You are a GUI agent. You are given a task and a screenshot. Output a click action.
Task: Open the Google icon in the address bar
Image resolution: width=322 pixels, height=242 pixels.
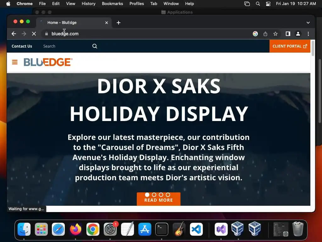coord(255,34)
